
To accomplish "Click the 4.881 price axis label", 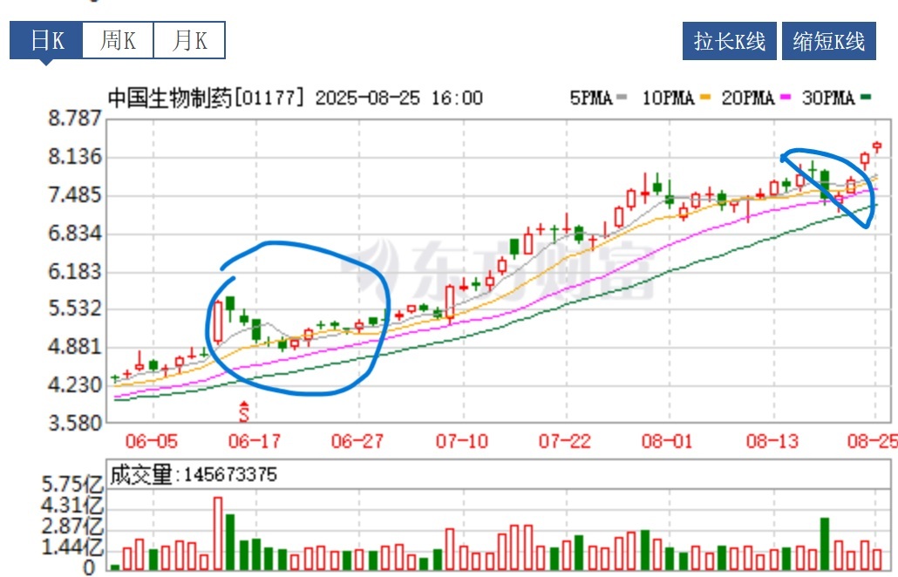I will (75, 347).
